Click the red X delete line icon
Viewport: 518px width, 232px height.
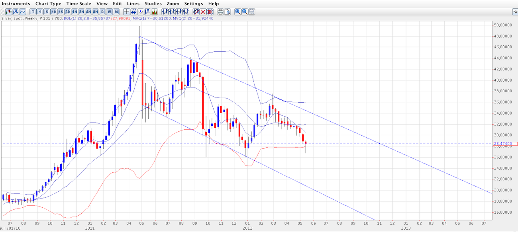[203, 12]
